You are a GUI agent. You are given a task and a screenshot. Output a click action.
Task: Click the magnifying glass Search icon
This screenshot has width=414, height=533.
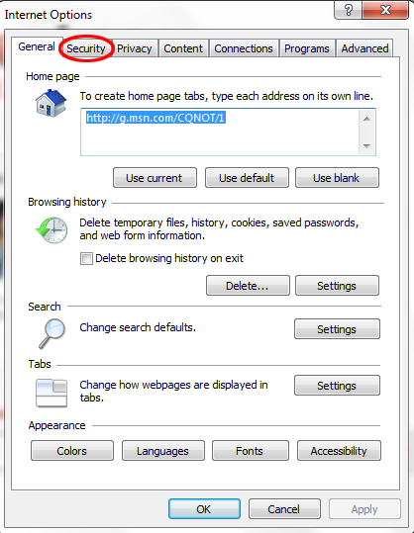click(x=52, y=333)
